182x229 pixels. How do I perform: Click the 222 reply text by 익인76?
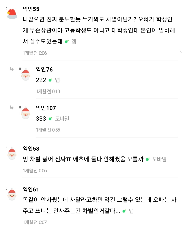coord(41,80)
